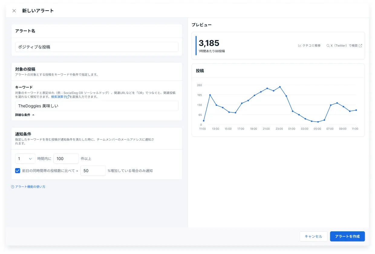The height and width of the screenshot is (254, 375).
Task: Click the external link icon after X（Twitter）で検索
Action: pyautogui.click(x=360, y=46)
